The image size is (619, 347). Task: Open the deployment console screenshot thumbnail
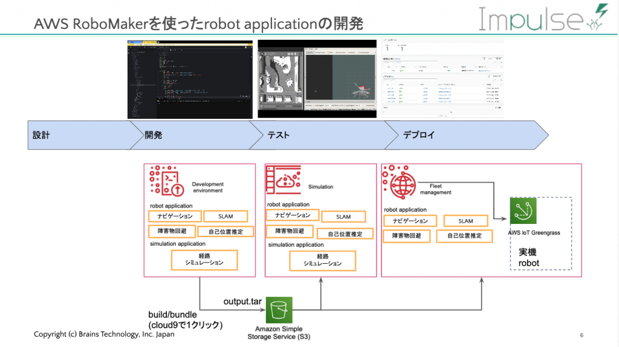pyautogui.click(x=442, y=78)
